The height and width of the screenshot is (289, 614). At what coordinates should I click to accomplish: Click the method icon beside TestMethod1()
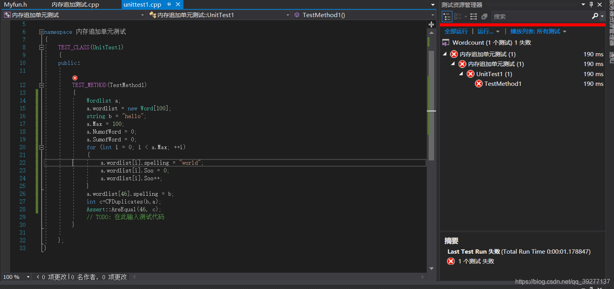click(x=297, y=15)
